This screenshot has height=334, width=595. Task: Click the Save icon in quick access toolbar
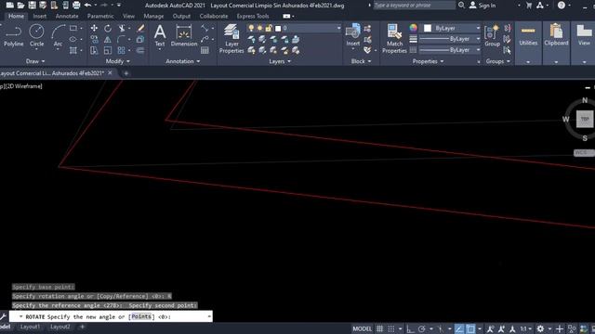click(x=33, y=6)
